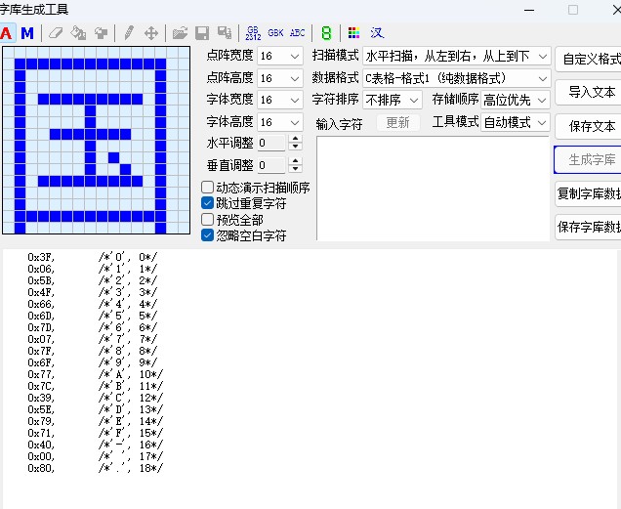
Task: Click the 保存字库数据 button
Action: click(x=588, y=227)
